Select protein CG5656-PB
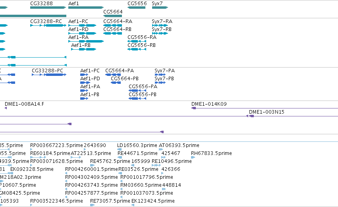Screen dimensions: 338x207 137,99
